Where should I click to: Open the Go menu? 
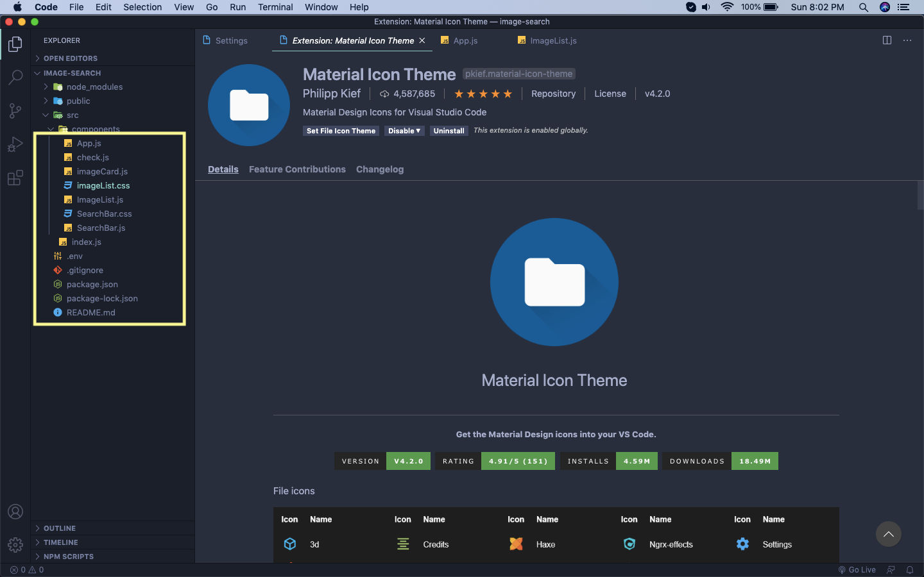click(212, 7)
